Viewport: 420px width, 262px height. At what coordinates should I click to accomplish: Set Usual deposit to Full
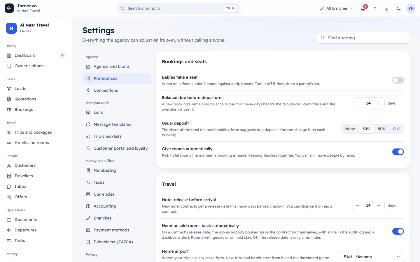[396, 129]
